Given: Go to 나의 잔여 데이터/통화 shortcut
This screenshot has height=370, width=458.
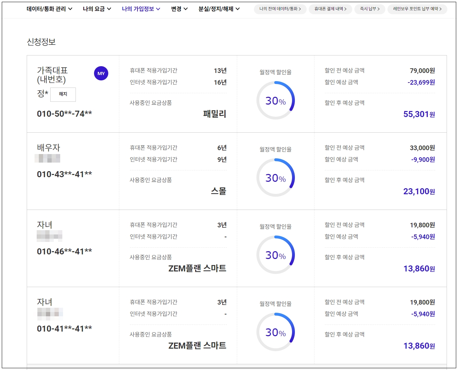Looking at the screenshot, I should tap(280, 9).
